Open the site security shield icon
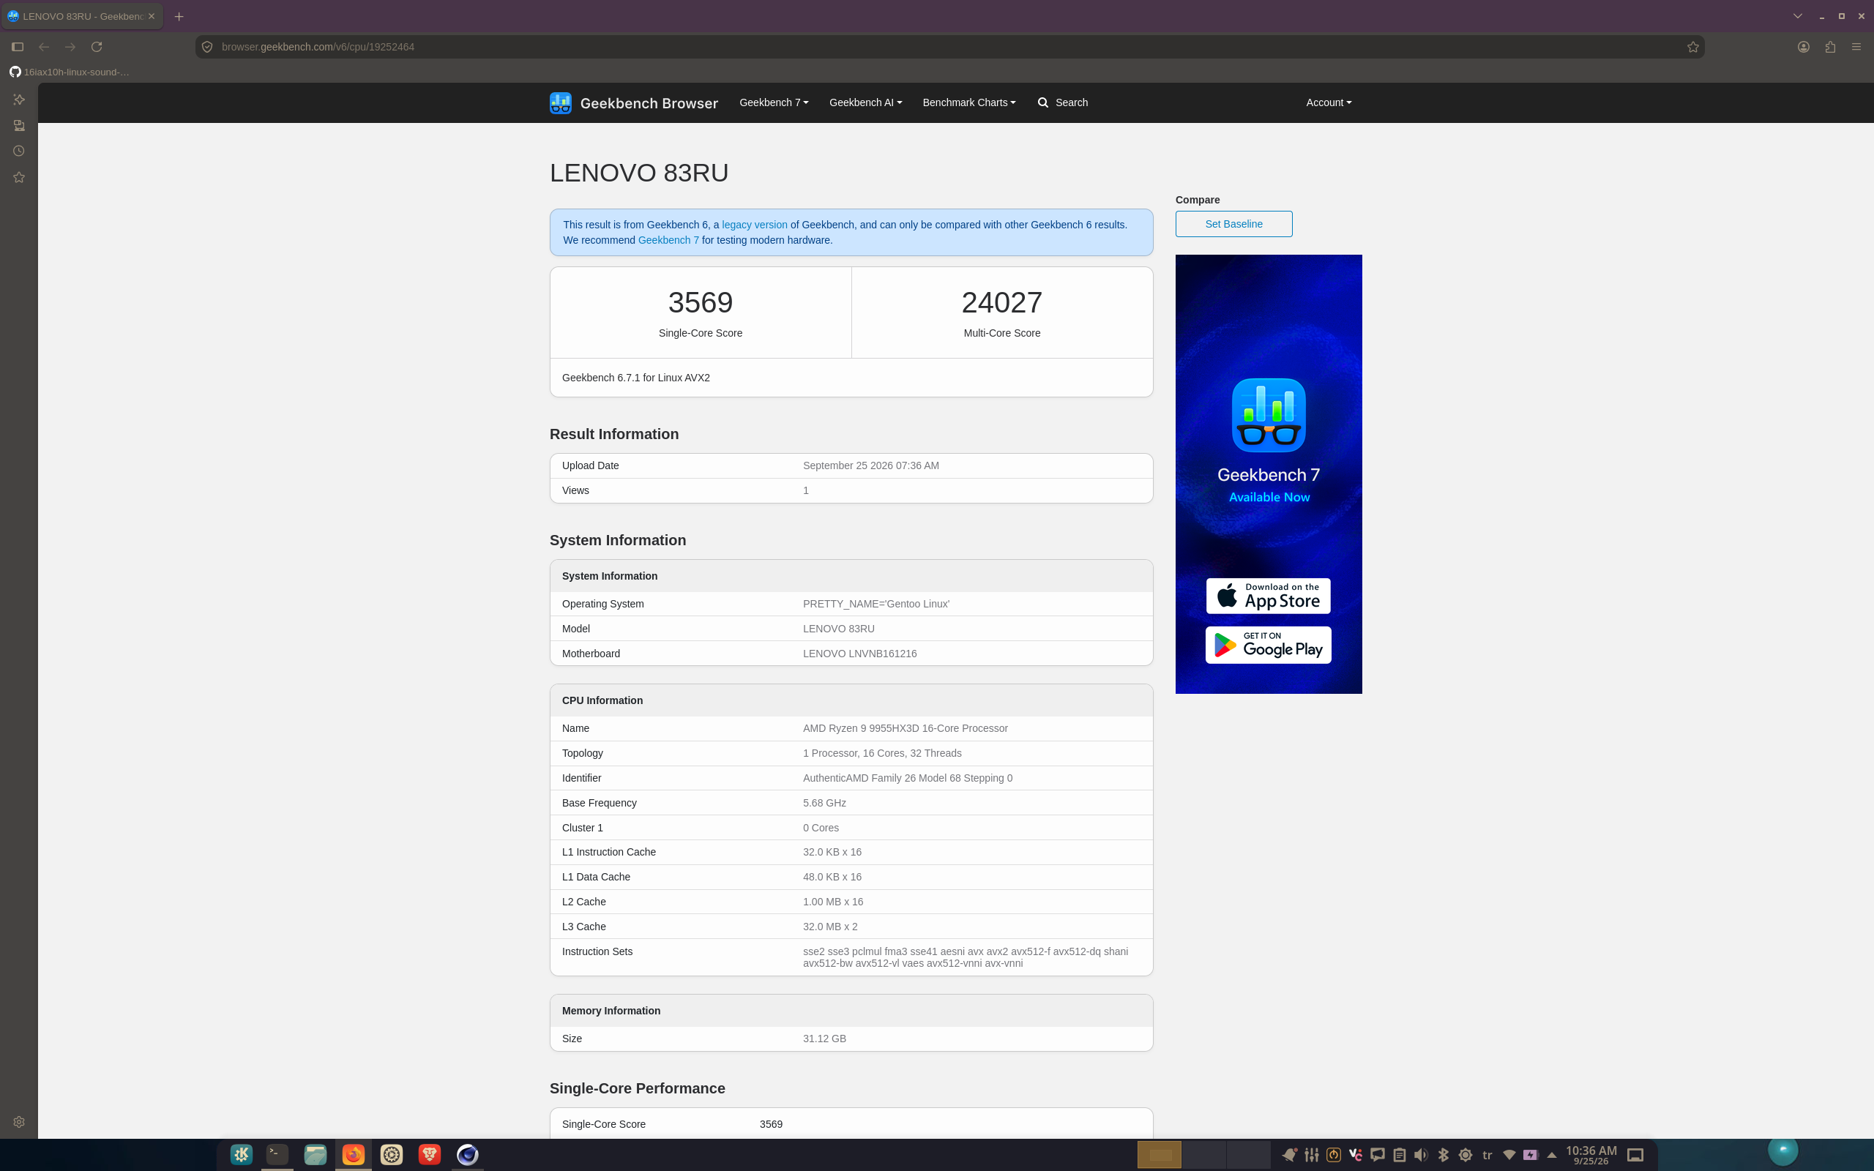 (208, 46)
